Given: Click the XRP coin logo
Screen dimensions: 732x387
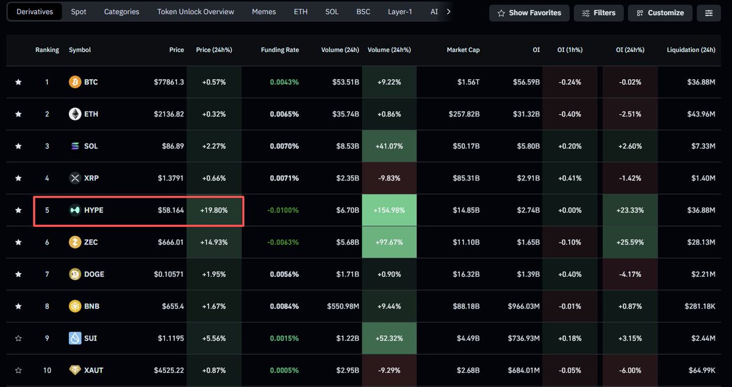Looking at the screenshot, I should 74,178.
